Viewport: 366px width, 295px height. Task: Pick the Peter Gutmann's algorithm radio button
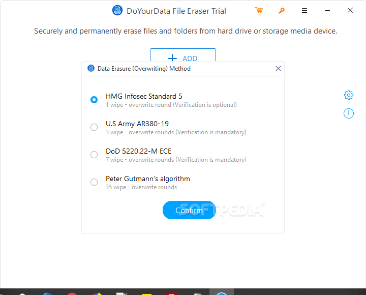tap(94, 182)
